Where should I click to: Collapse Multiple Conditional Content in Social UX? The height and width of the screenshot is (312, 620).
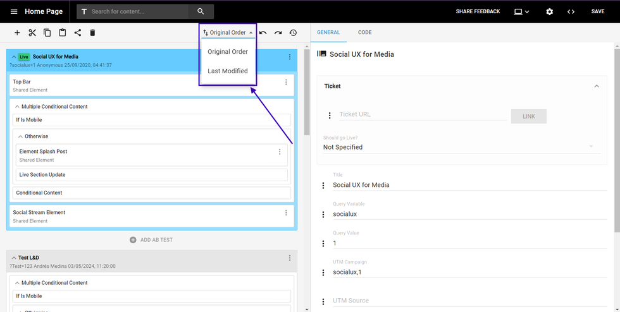17,107
